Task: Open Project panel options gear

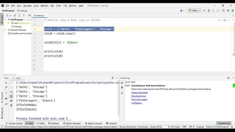Action: 29,15
